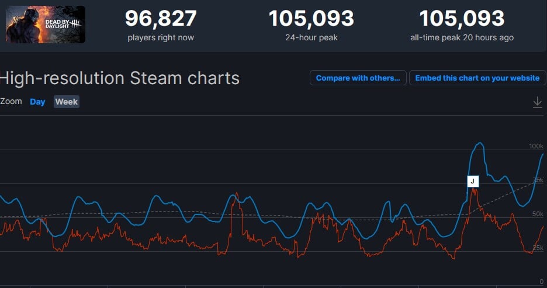This screenshot has height=288, width=547.
Task: Click the 100k axis label
Action: pyautogui.click(x=536, y=146)
